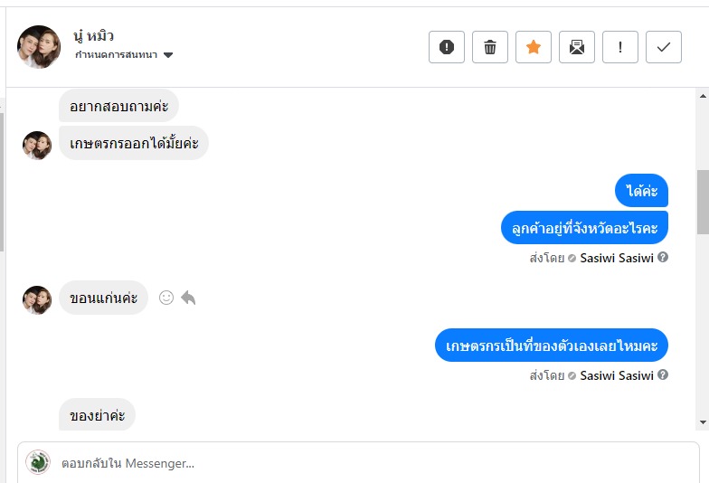Add emoji reaction to ขอนแก่นค่ะ message

[166, 298]
